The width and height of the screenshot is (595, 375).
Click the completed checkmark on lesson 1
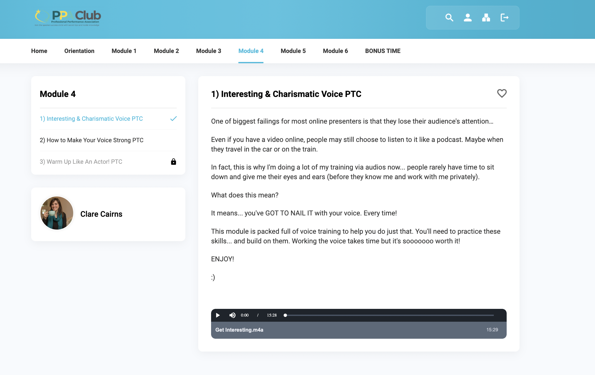point(173,119)
